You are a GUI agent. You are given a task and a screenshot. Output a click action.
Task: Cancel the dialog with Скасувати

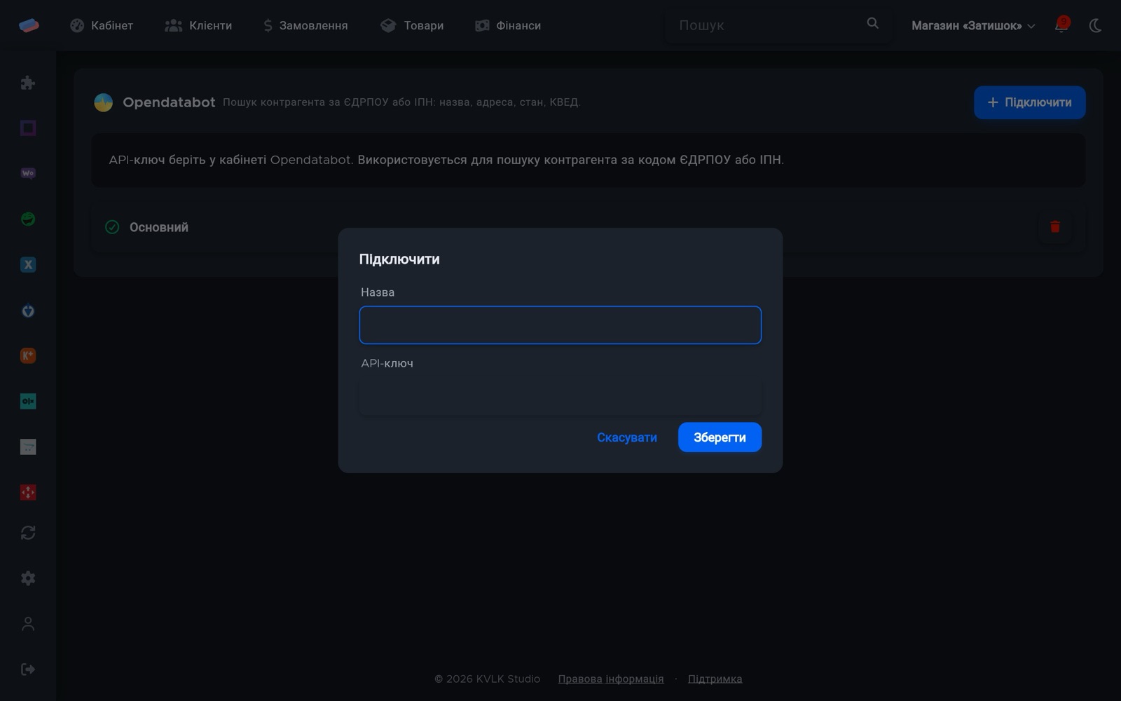tap(627, 437)
